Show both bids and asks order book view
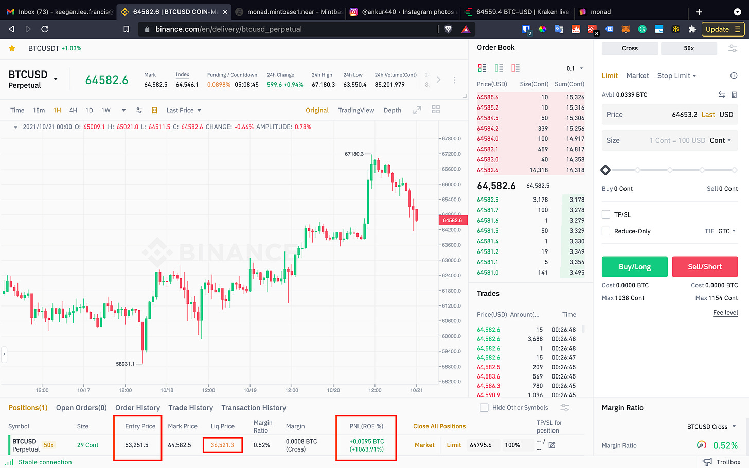This screenshot has width=749, height=468. [482, 68]
